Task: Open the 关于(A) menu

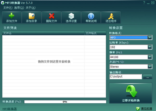Action: pos(30,8)
